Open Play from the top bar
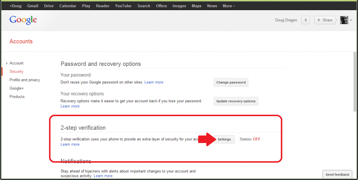 click(x=86, y=6)
